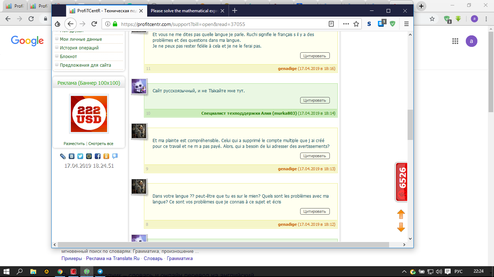
Task: Click the volume icon in the system tray
Action: coord(439,272)
